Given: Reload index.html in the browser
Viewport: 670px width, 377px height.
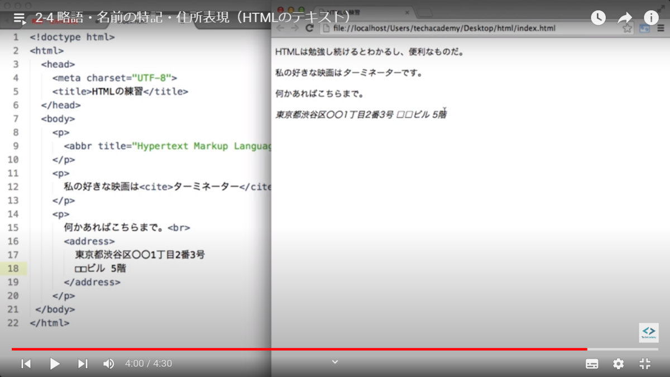Looking at the screenshot, I should [x=310, y=27].
